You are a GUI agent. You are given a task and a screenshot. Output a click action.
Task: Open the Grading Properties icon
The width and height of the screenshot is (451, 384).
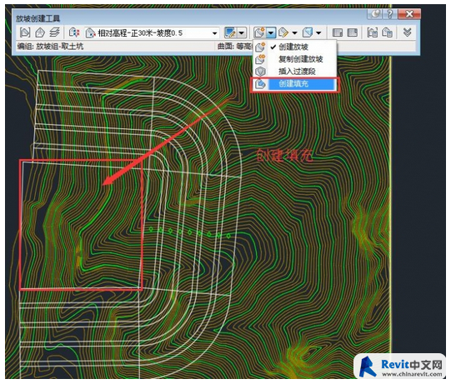(387, 32)
